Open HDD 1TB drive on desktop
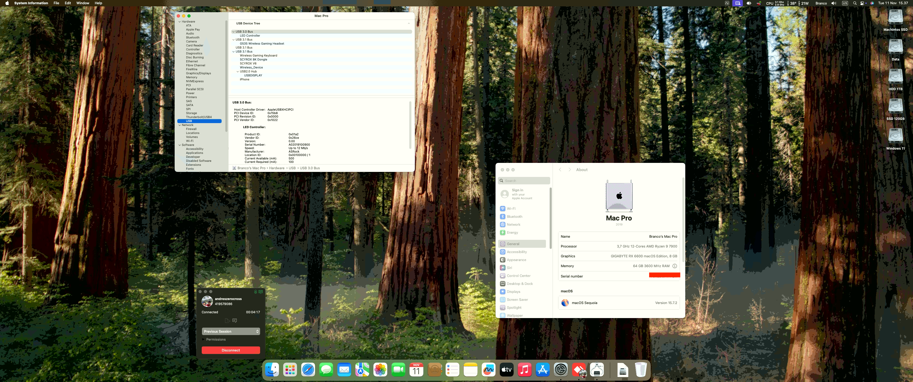The height and width of the screenshot is (382, 913). pyautogui.click(x=895, y=77)
